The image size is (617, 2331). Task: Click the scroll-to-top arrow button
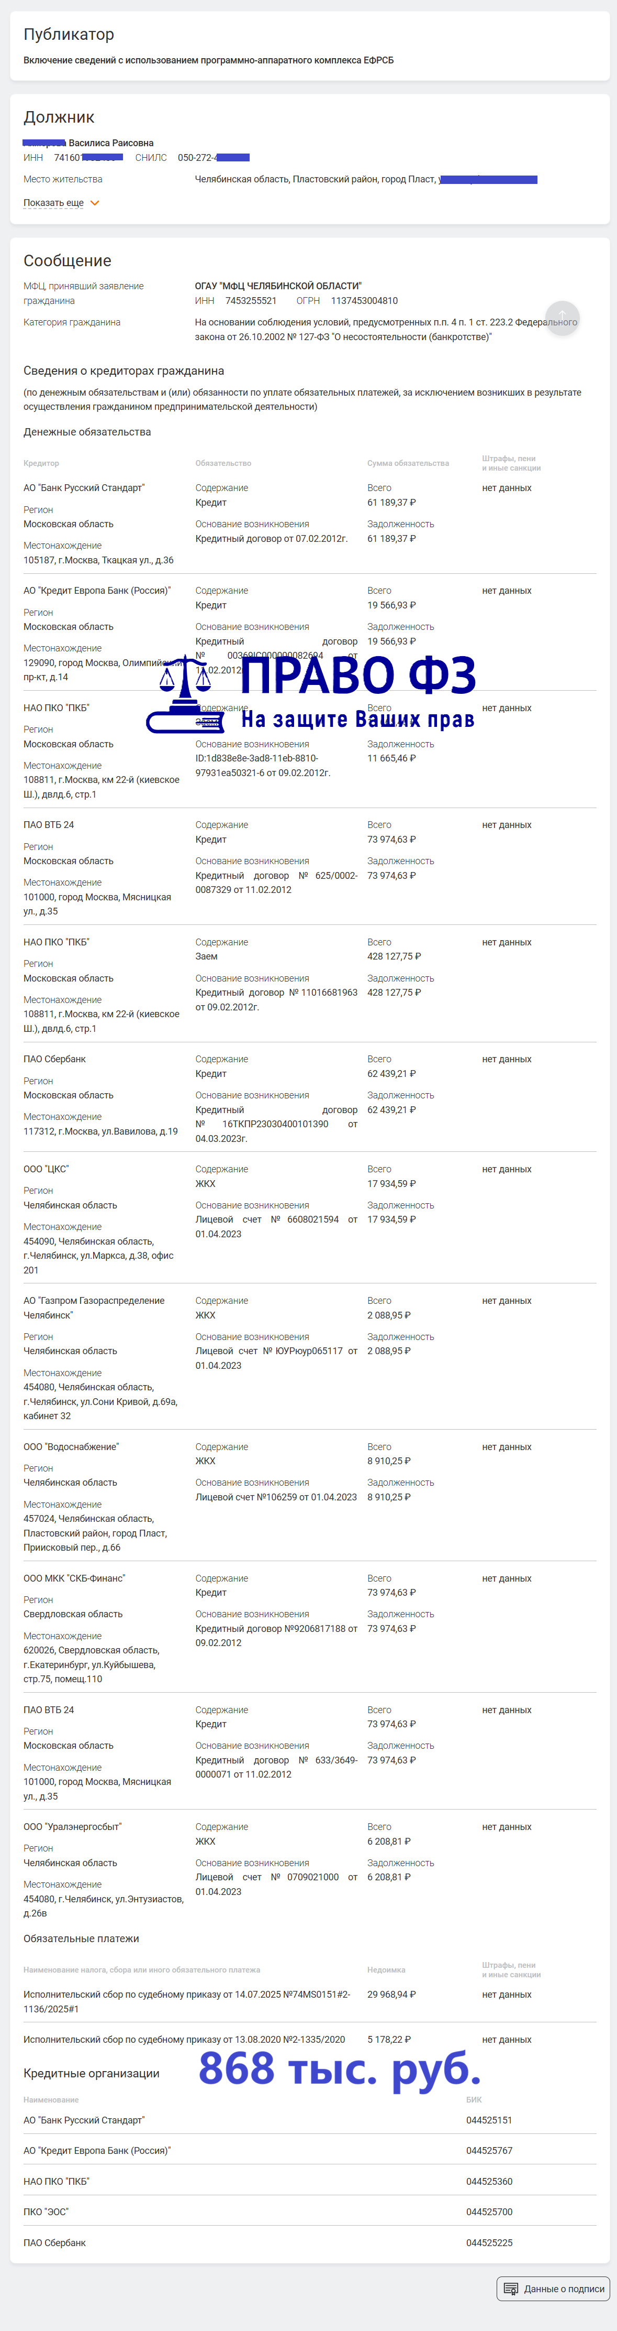pyautogui.click(x=562, y=318)
